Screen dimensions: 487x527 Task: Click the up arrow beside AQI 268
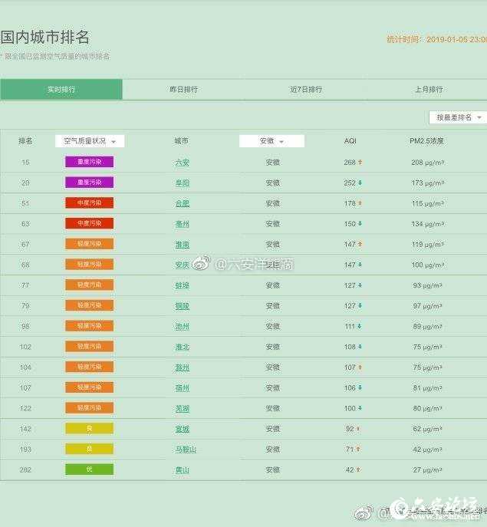click(x=360, y=163)
